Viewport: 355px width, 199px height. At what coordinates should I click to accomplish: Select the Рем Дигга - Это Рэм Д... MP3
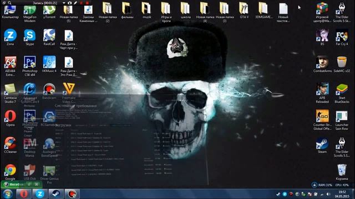pos(69,66)
